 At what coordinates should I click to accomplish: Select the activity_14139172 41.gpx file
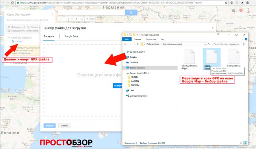[x=189, y=59]
